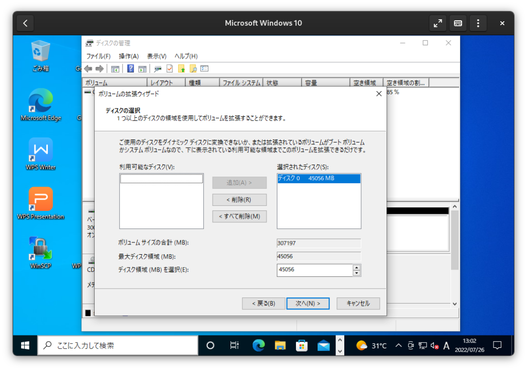Image resolution: width=527 pixels, height=370 pixels.
Task: Click the キャンセル button
Action: point(358,304)
